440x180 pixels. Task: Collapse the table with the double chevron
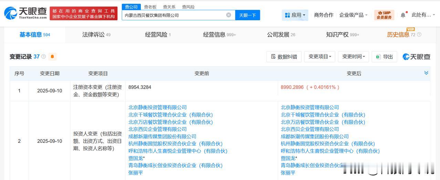426,73
